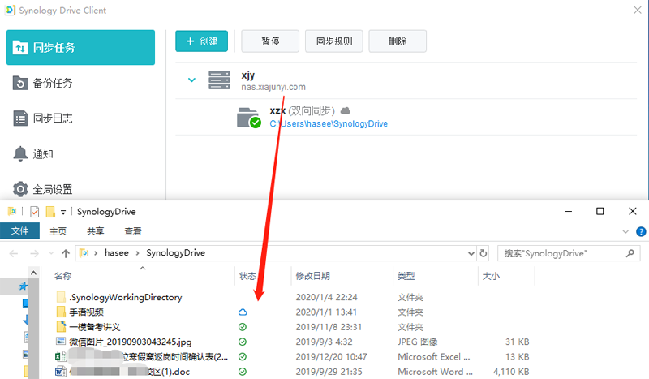Click the new folder quick access icon
This screenshot has width=649, height=379.
coord(50,212)
